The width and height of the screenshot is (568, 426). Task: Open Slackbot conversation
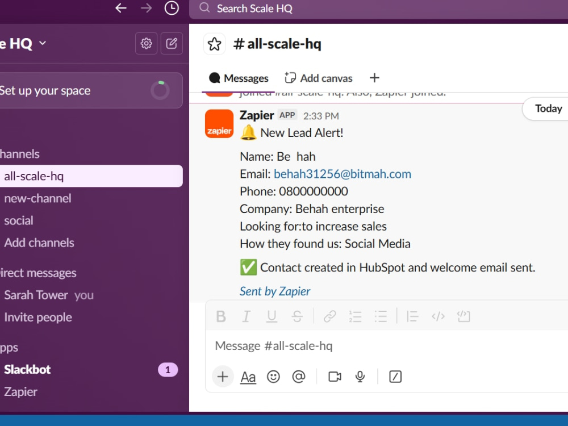pyautogui.click(x=27, y=370)
